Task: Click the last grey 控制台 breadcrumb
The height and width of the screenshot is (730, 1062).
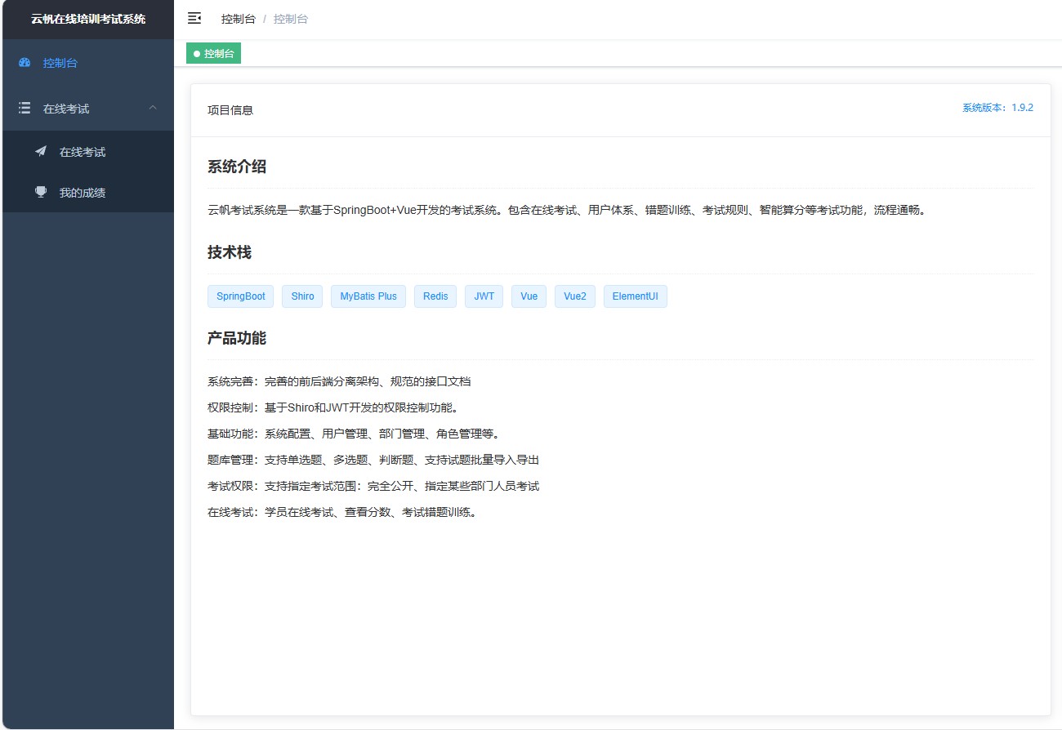Action: coord(291,19)
